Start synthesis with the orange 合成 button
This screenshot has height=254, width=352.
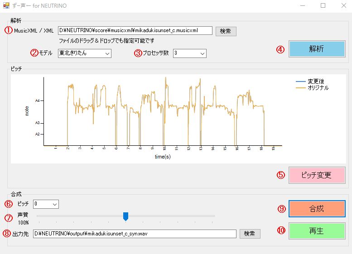tap(317, 209)
